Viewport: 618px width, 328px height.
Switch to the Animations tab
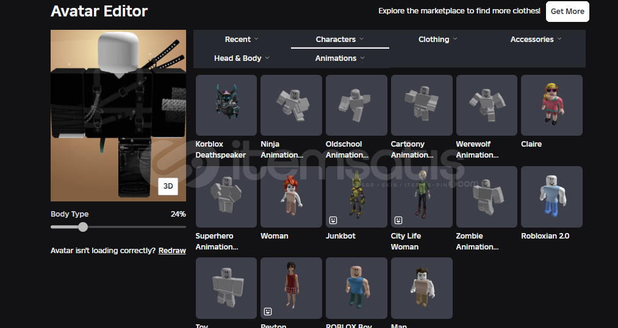click(340, 58)
